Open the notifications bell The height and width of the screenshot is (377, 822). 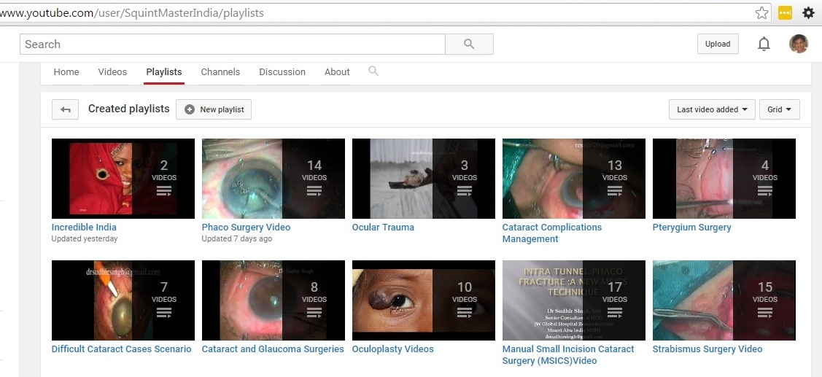pyautogui.click(x=764, y=44)
